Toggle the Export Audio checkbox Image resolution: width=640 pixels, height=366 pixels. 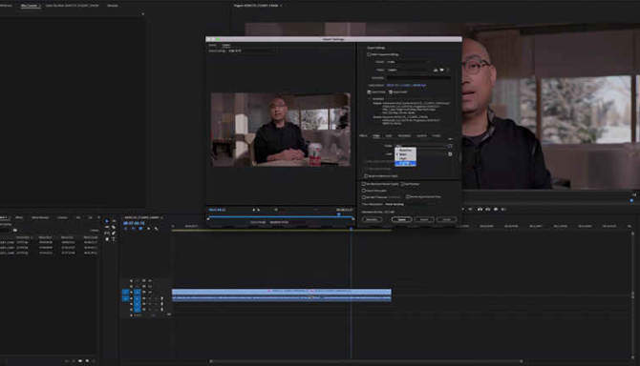pyautogui.click(x=391, y=92)
